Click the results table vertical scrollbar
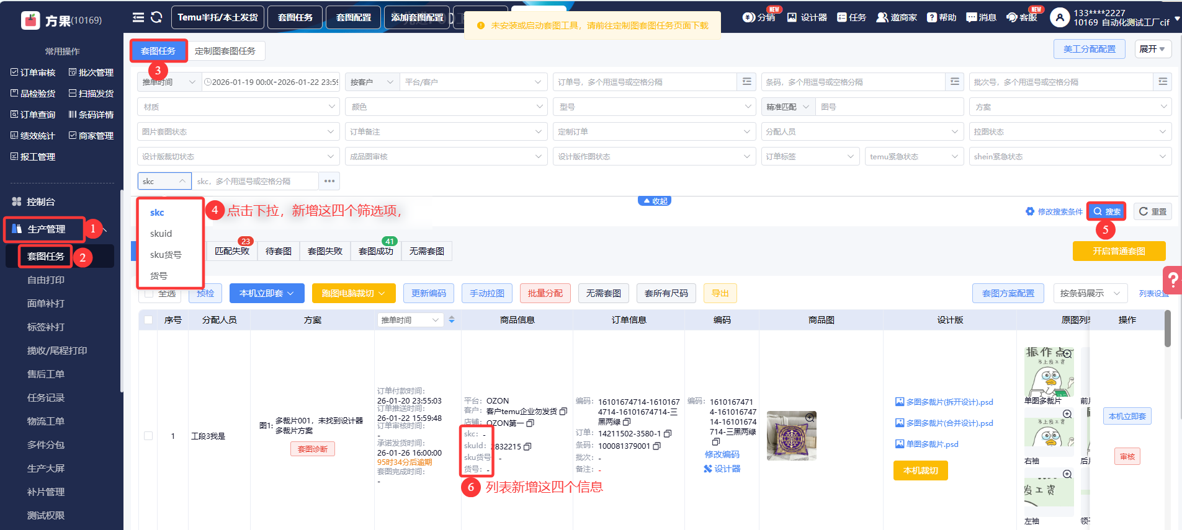 [x=1168, y=329]
